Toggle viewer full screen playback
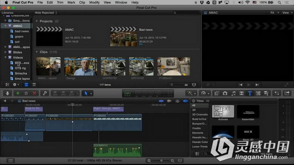The width and height of the screenshot is (294, 165). pyautogui.click(x=286, y=85)
